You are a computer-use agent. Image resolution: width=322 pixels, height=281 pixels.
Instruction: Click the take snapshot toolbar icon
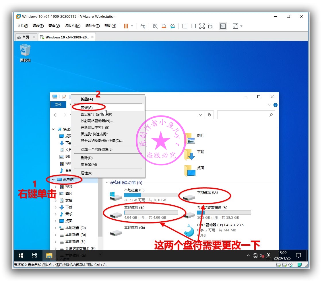(x=155, y=26)
